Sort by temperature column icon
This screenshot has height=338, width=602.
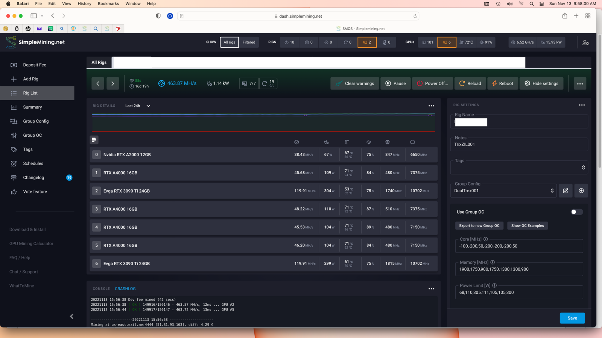(347, 142)
